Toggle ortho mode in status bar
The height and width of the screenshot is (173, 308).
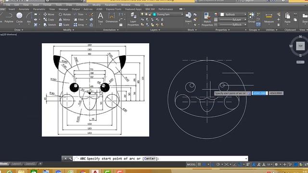point(213,164)
